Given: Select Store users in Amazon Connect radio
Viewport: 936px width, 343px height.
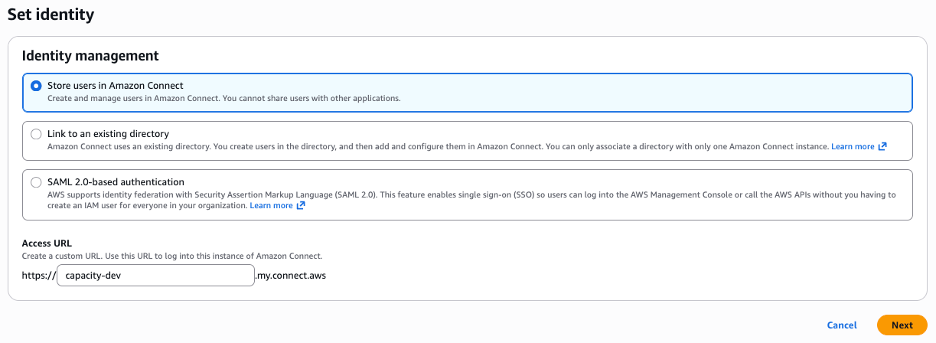Looking at the screenshot, I should [36, 87].
